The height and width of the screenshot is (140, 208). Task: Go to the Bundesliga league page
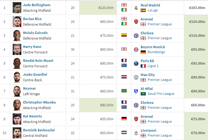click(x=156, y=52)
